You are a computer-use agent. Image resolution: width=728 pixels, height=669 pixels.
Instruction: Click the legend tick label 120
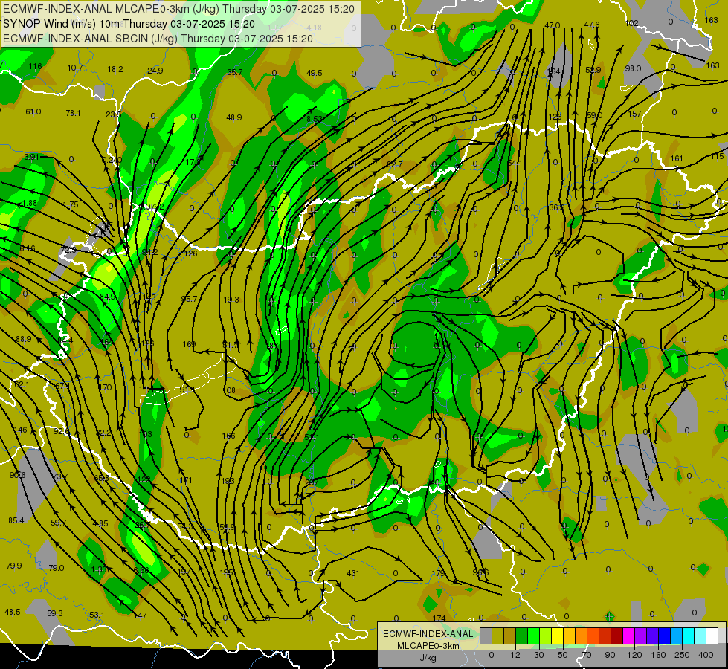tap(634, 655)
